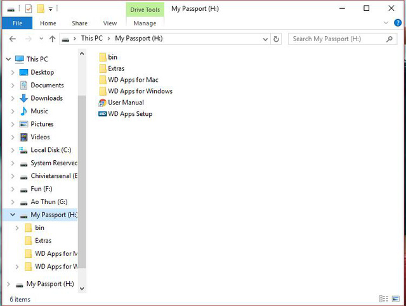Viewport: 406px width, 306px height.
Task: Select Local Disk (C:) in navigation pane
Action: pos(51,150)
